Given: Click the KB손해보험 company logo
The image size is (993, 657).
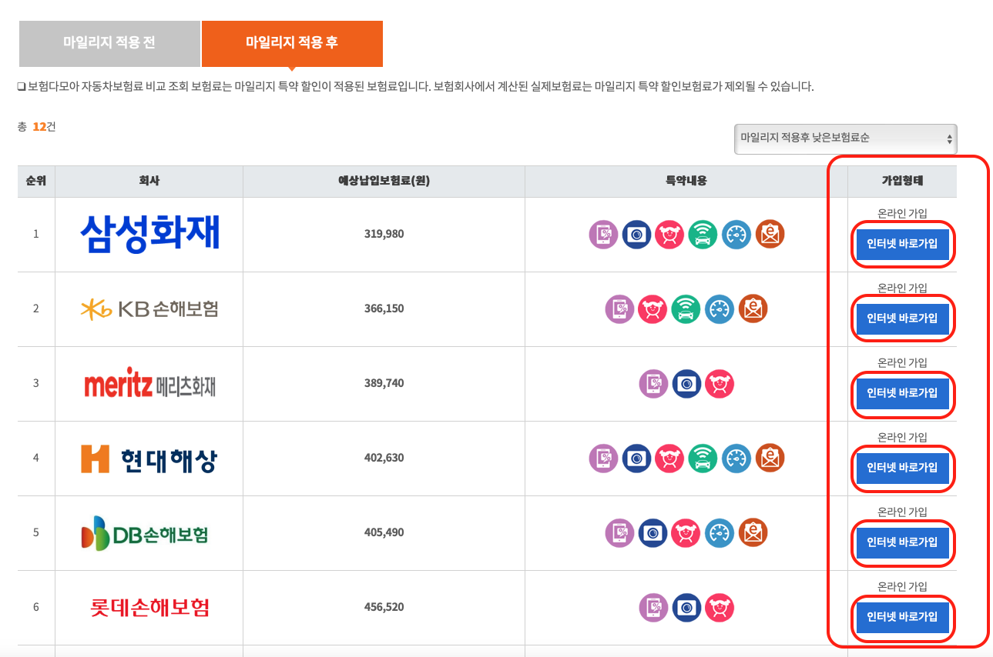Looking at the screenshot, I should (149, 308).
